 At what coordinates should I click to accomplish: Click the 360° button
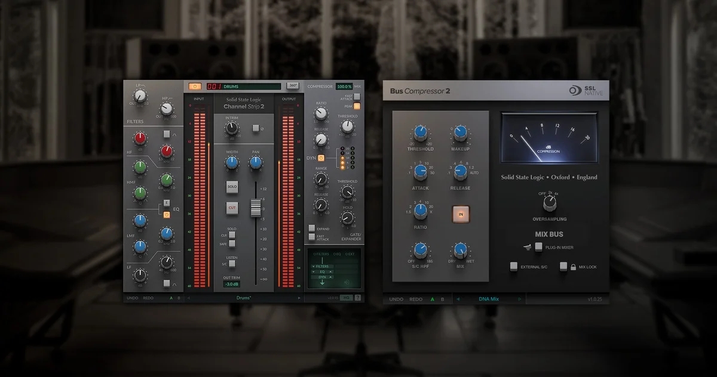tap(293, 86)
